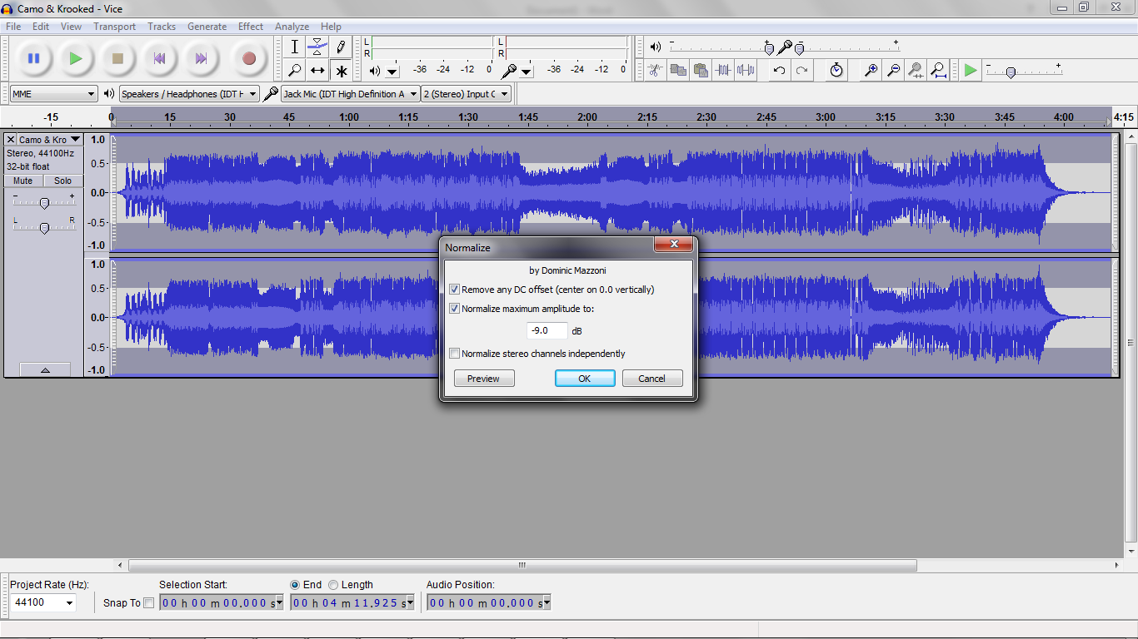Open the input meter dropdown arrow
The image size is (1138, 639).
click(x=527, y=72)
